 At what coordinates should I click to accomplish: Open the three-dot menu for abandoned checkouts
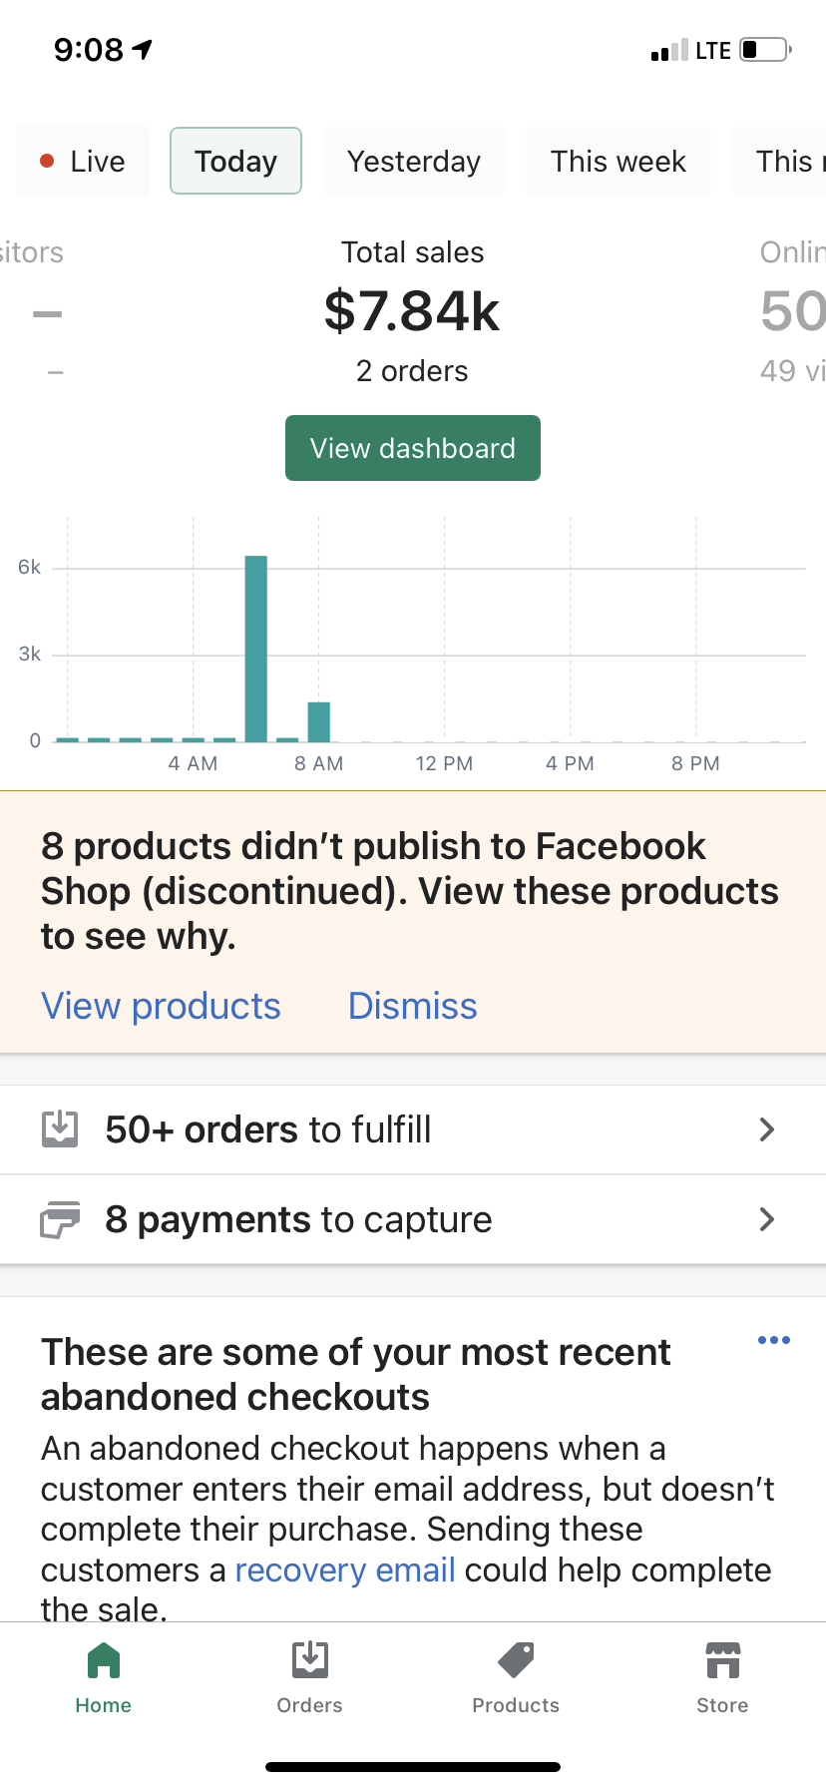774,1340
